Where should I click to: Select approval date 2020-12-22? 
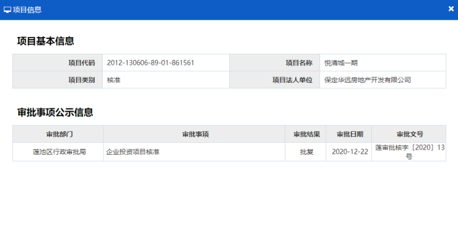[x=350, y=152]
